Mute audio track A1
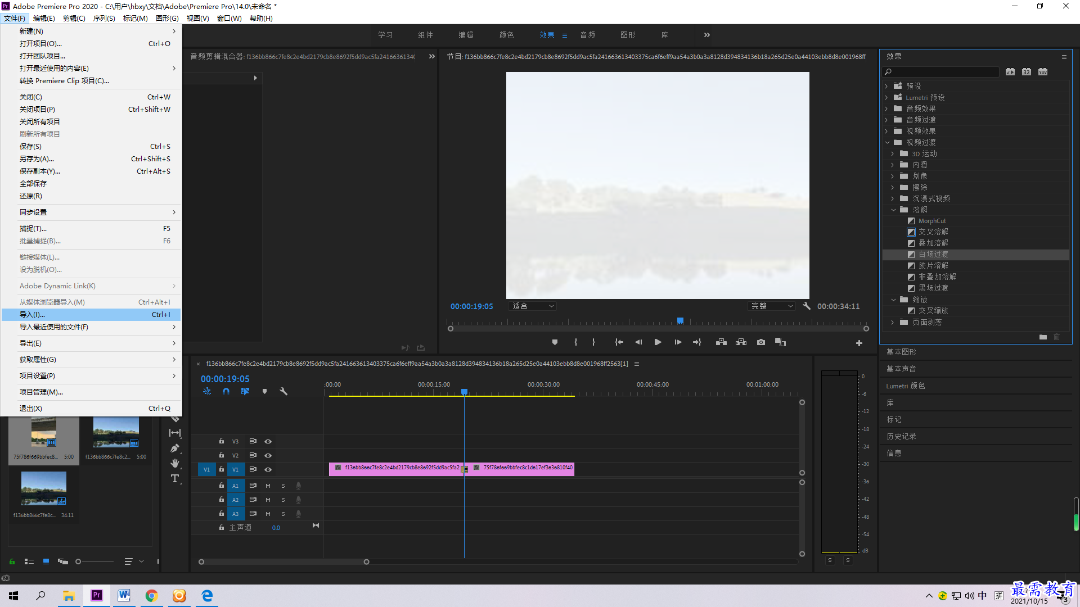 click(268, 486)
